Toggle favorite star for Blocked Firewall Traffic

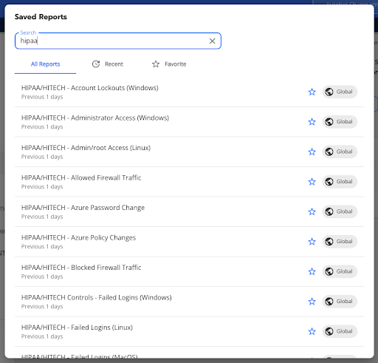click(312, 271)
